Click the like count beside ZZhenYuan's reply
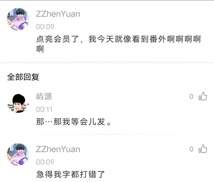214x182 pixels. [191, 149]
